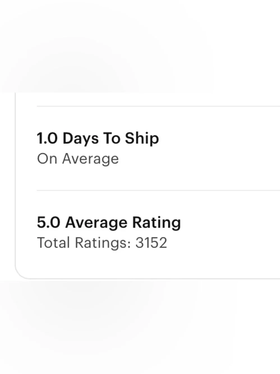Click the word "To" in the shipping heading
The image size is (280, 374).
(112, 138)
